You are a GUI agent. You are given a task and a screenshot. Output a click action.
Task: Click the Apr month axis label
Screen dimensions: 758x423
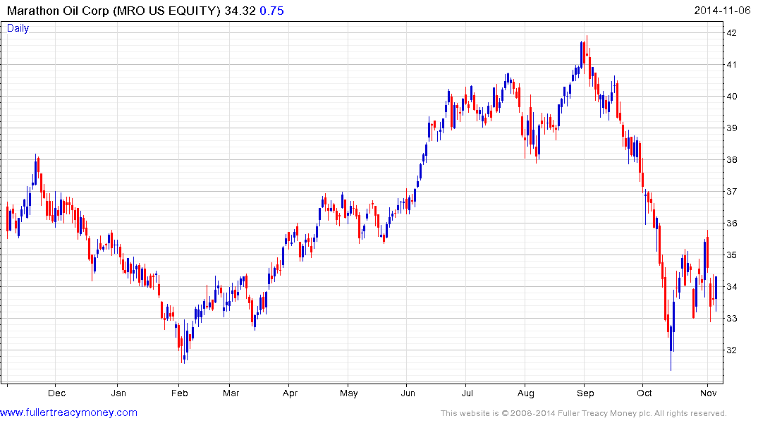pyautogui.click(x=290, y=393)
